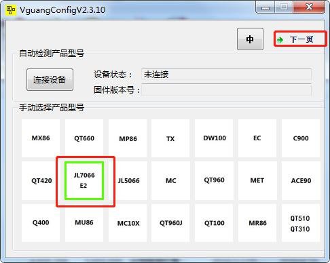
Task: Click the 固件版本号： label
Action: tap(117, 90)
